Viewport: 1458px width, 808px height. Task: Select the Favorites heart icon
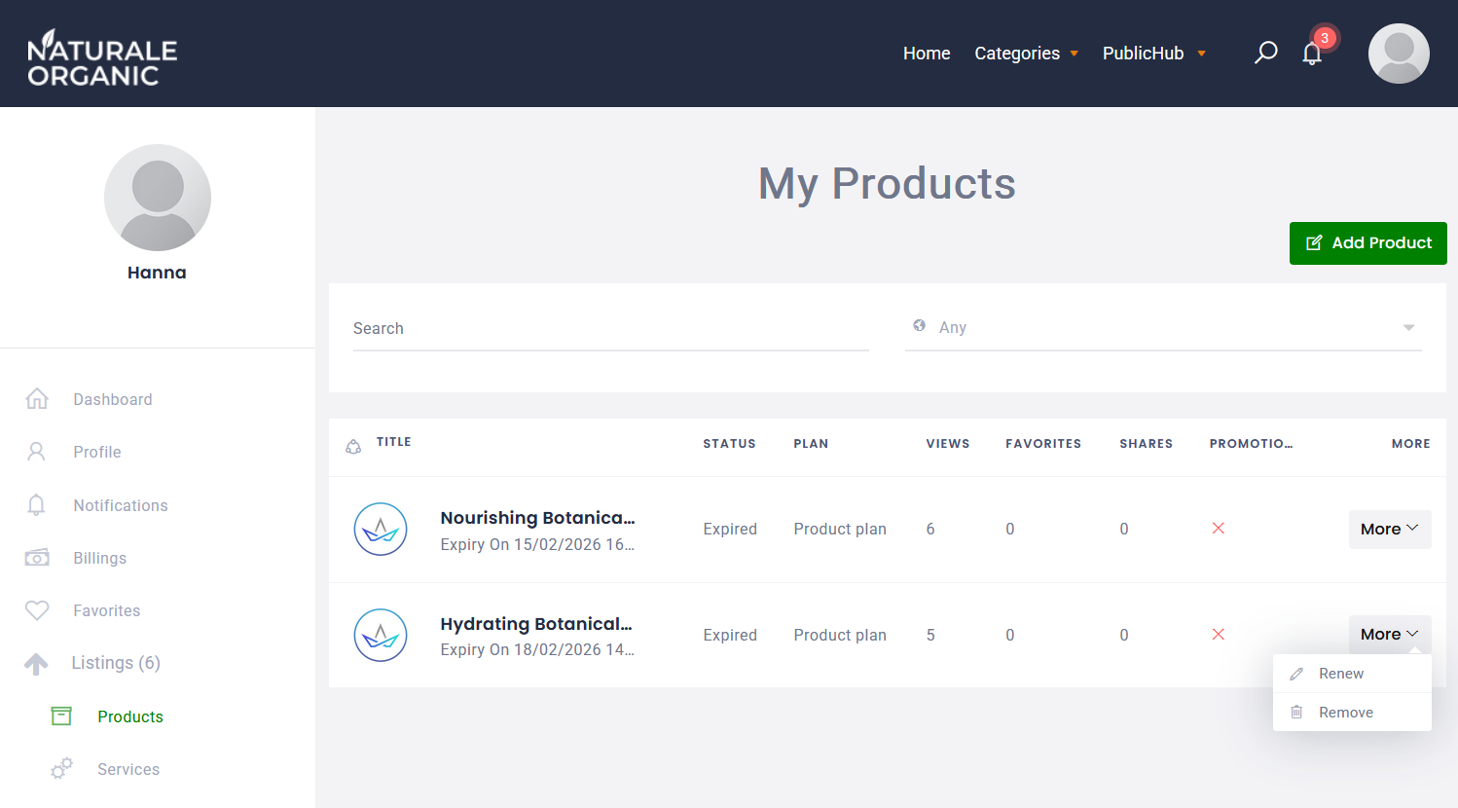(36, 610)
